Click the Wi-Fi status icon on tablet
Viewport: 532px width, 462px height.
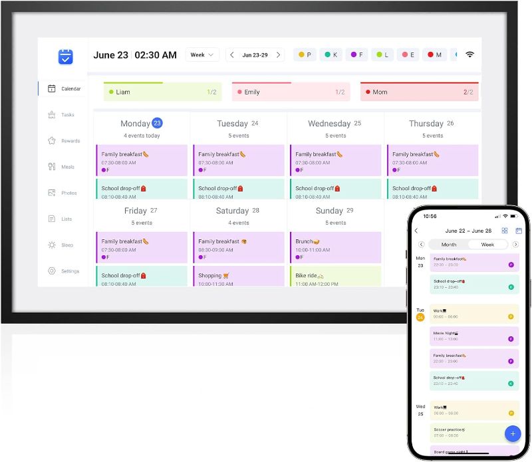pos(469,55)
